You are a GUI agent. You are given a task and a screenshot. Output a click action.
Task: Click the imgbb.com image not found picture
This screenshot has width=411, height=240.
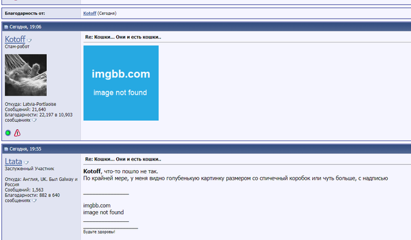pyautogui.click(x=121, y=83)
